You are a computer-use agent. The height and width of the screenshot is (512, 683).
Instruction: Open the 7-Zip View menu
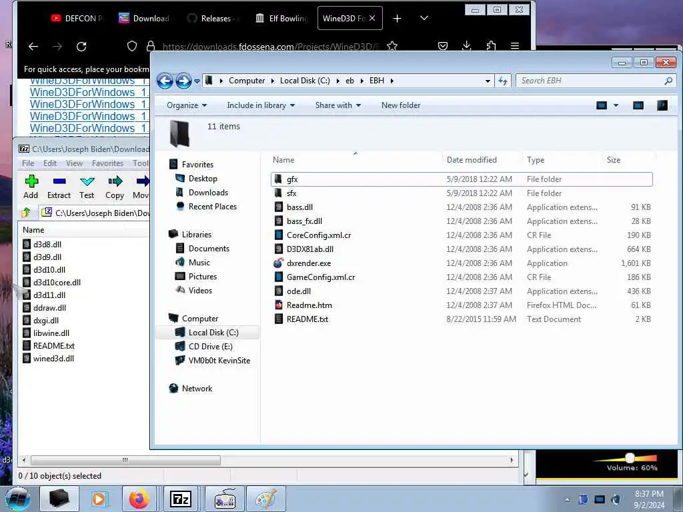pyautogui.click(x=74, y=163)
